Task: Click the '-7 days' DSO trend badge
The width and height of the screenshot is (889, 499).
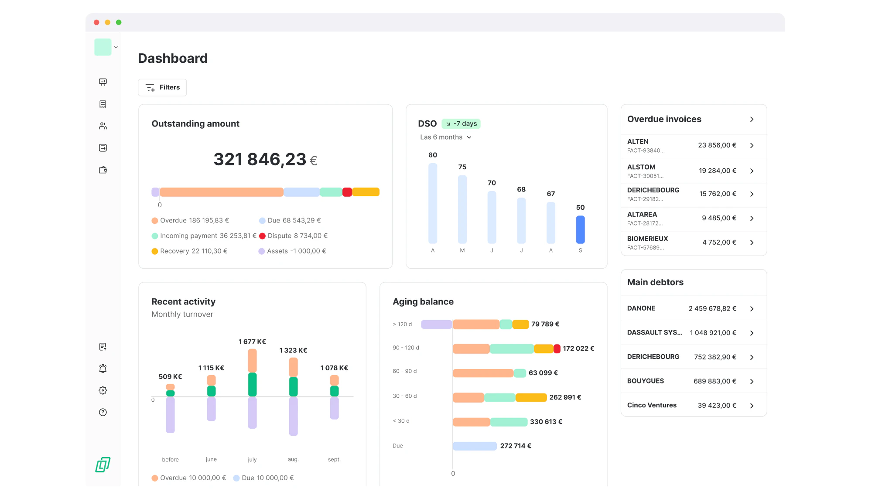Action: [x=461, y=124]
